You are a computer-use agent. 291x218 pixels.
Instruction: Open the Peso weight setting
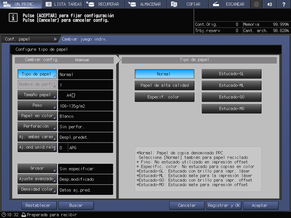click(37, 106)
